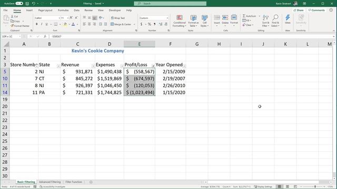Align text to the left
Image resolution: width=337 pixels, height=189 pixels.
[x=84, y=24]
